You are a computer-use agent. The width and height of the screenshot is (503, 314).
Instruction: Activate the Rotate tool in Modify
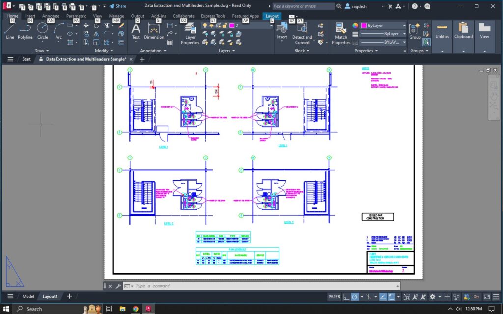click(96, 26)
